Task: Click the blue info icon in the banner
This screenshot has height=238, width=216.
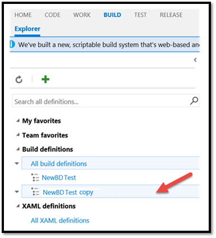Action: (x=12, y=44)
